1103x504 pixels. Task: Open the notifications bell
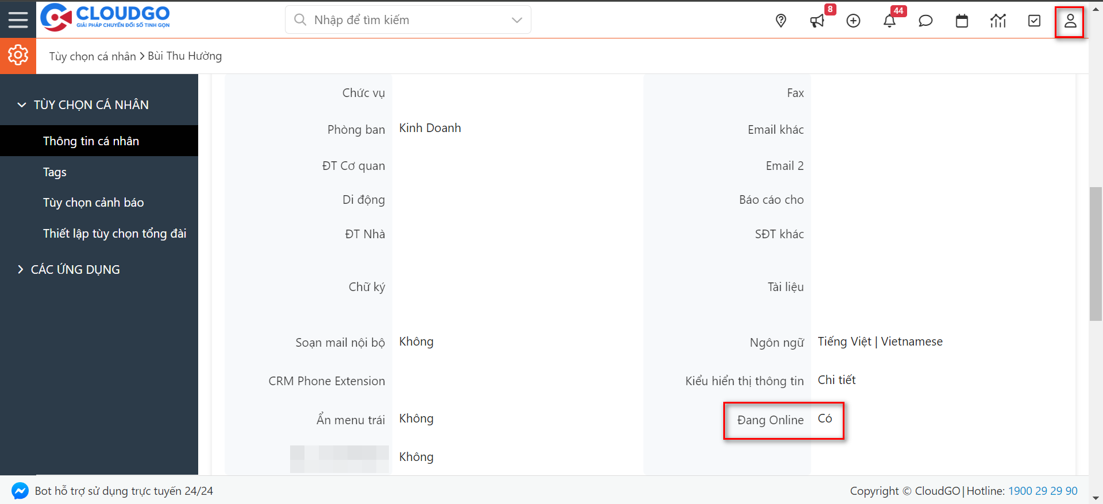(889, 21)
